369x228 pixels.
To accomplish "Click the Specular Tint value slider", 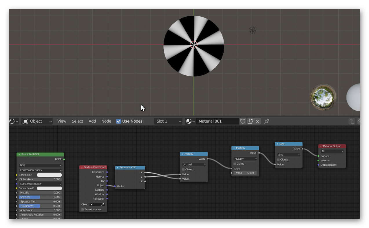I will tap(40, 202).
